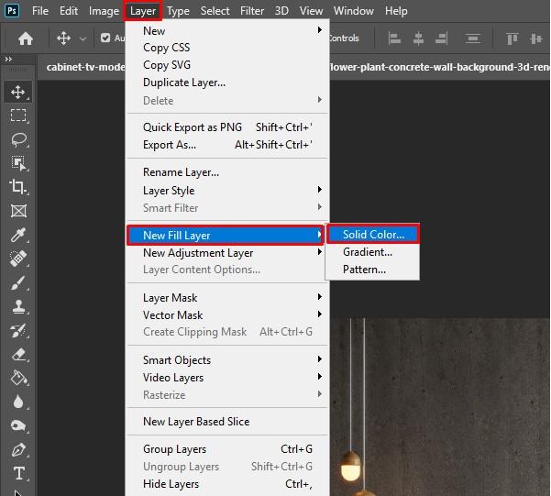Toggle the Auto-Select checkbox
Viewport: 551px width, 496px height.
pyautogui.click(x=105, y=38)
